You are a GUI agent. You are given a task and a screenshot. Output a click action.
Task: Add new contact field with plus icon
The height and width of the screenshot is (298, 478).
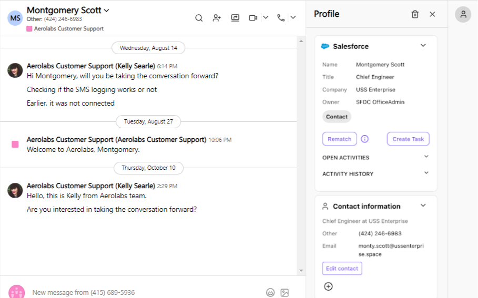pos(328,286)
